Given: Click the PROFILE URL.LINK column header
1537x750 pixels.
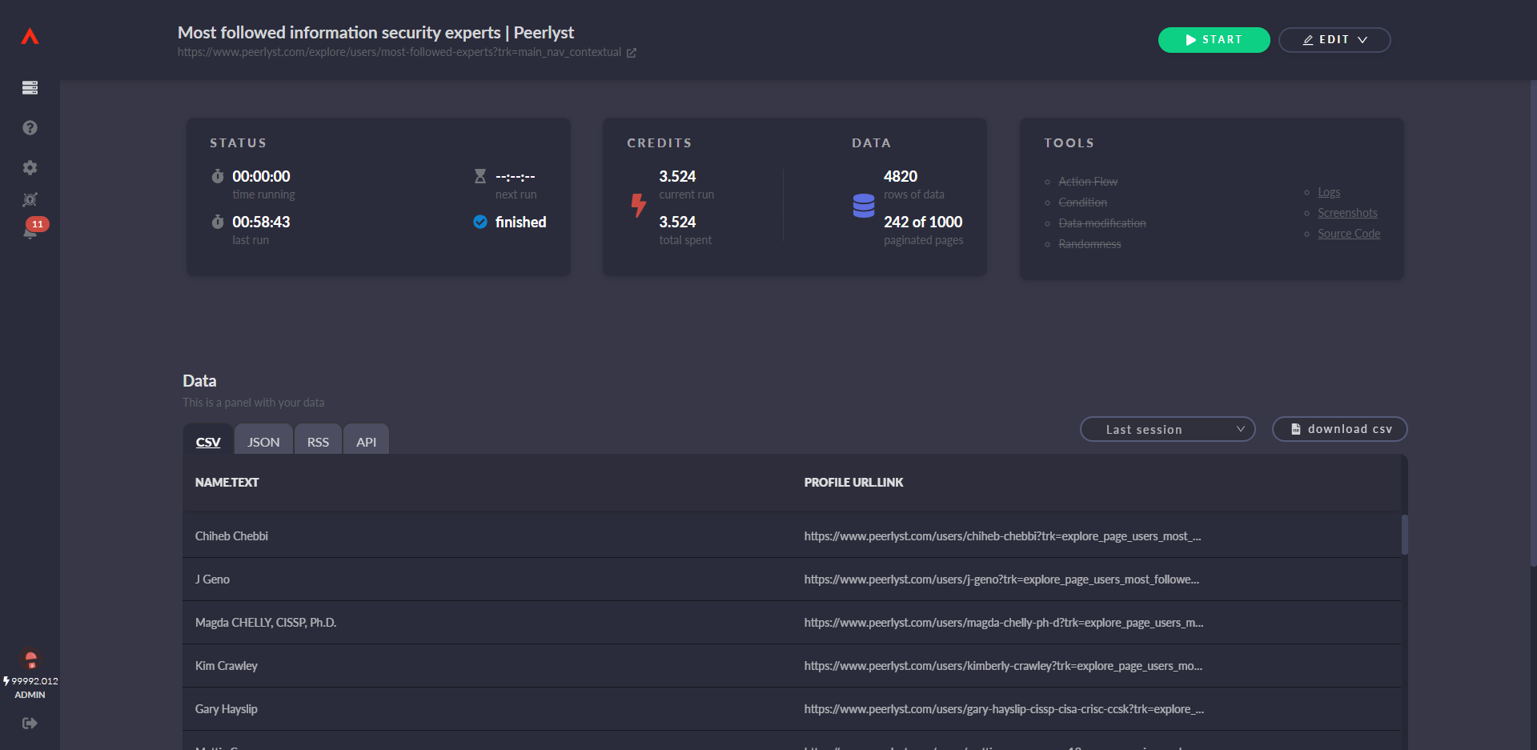Looking at the screenshot, I should [x=853, y=483].
